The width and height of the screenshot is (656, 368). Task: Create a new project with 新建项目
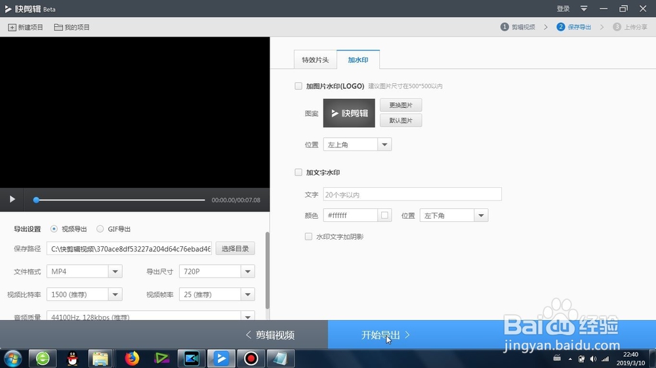(26, 27)
